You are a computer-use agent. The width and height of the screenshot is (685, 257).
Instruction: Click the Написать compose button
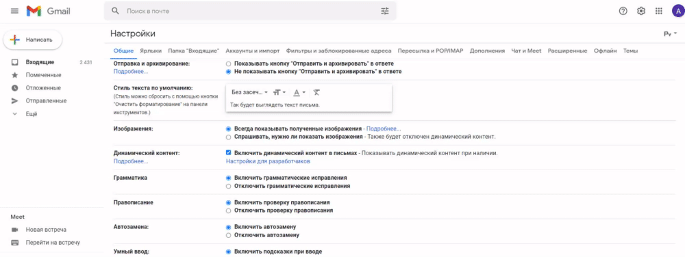click(x=33, y=40)
